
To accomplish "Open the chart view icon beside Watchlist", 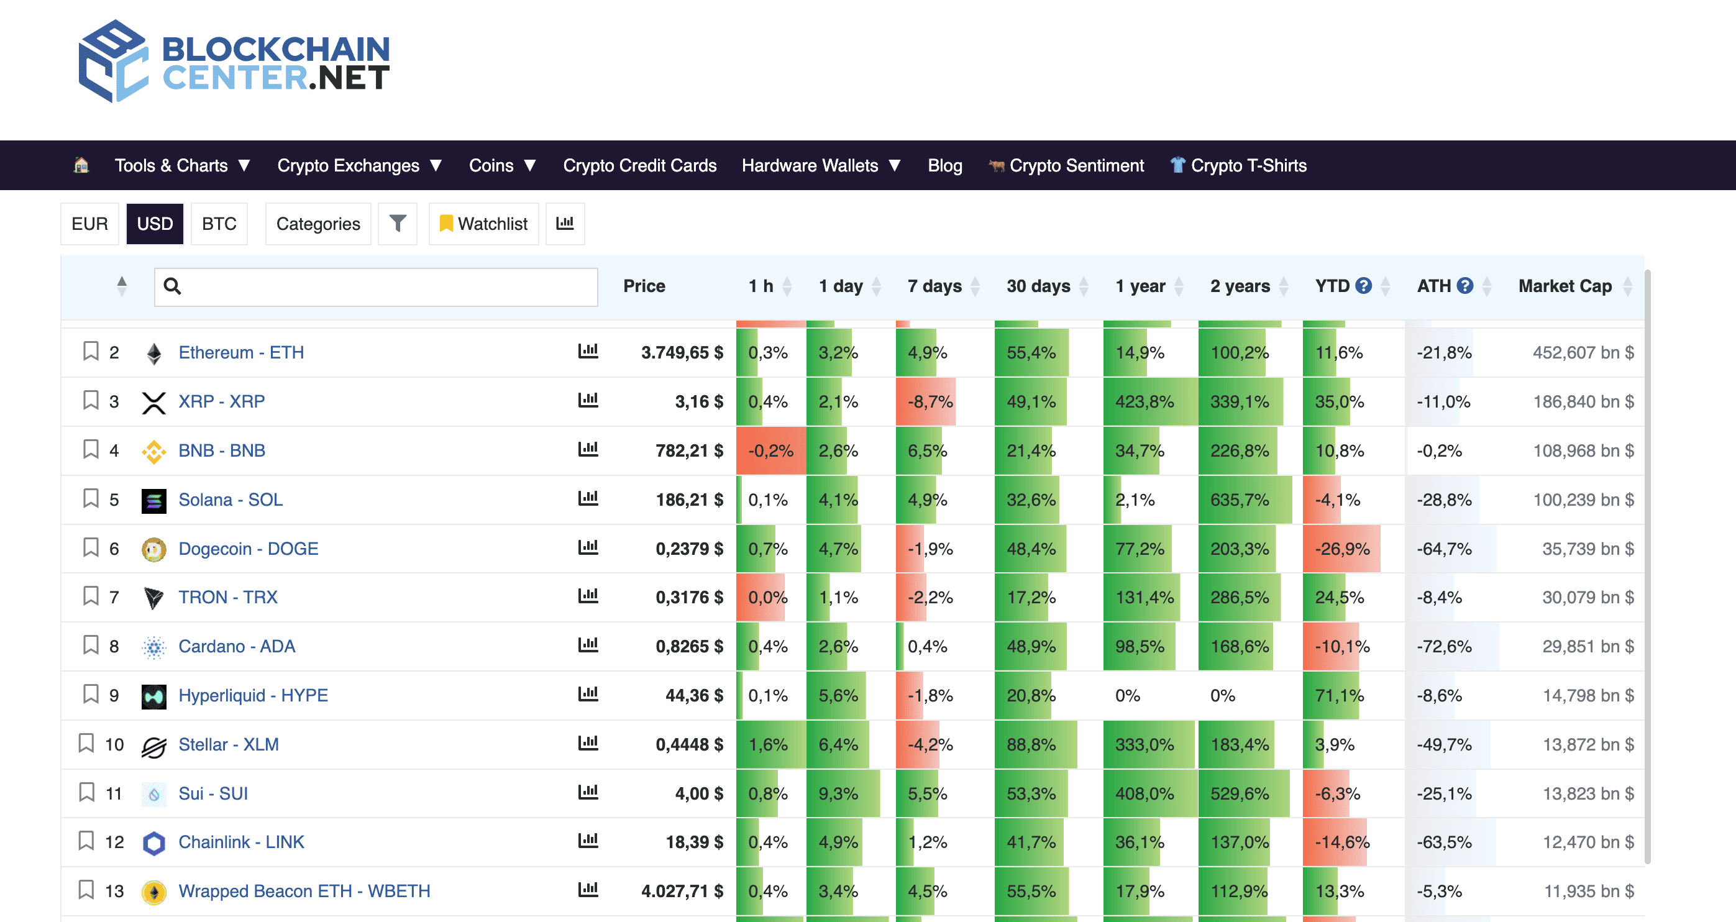I will pos(565,224).
